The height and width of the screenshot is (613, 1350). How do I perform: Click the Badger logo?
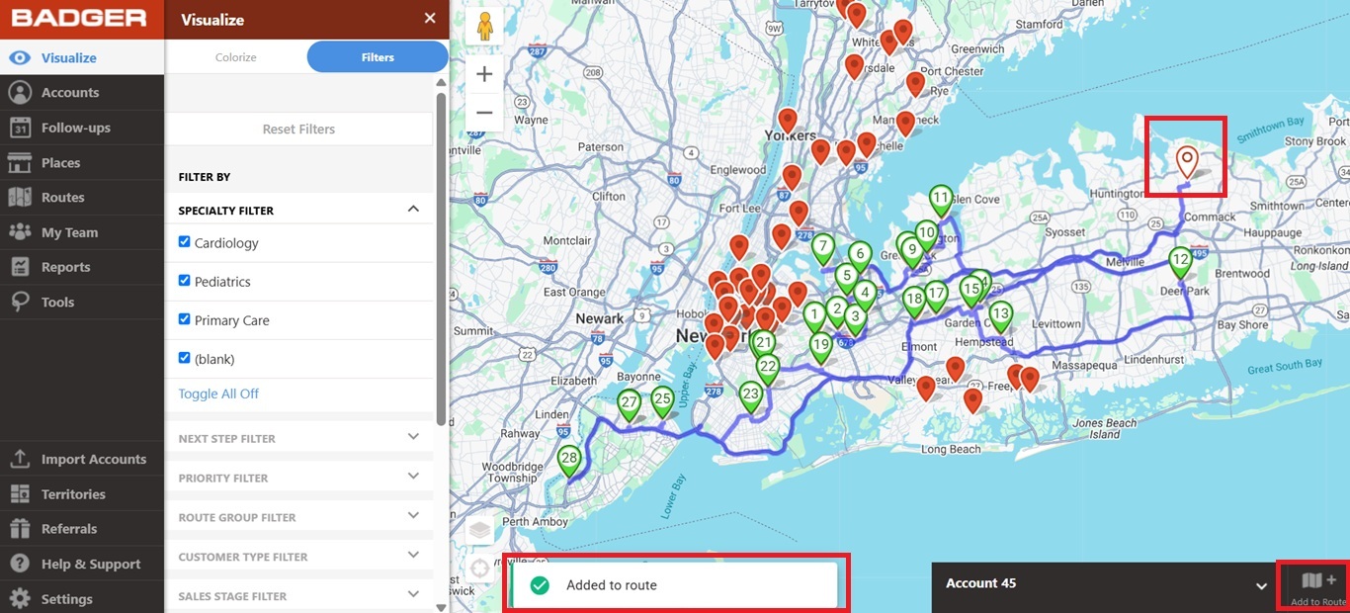tap(79, 19)
